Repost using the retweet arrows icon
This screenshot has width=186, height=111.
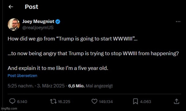53,102
